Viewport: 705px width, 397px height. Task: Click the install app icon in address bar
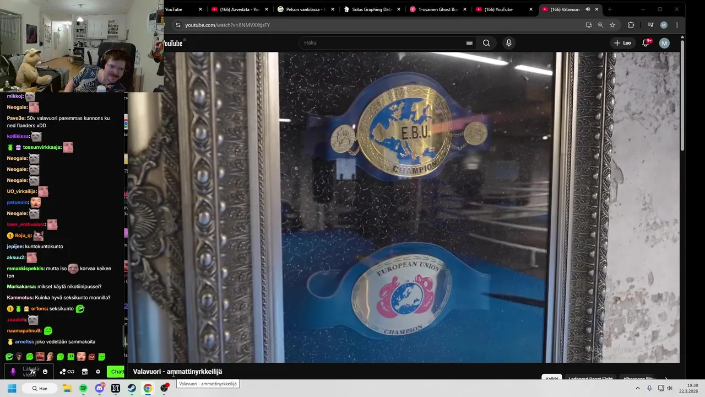(589, 25)
